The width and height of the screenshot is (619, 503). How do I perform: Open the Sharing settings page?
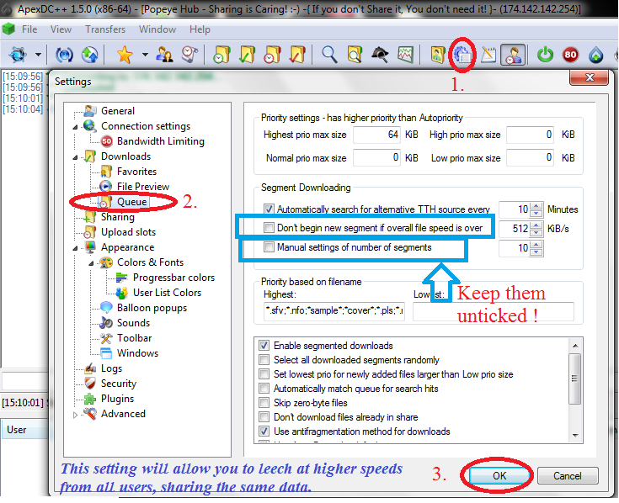click(x=118, y=217)
